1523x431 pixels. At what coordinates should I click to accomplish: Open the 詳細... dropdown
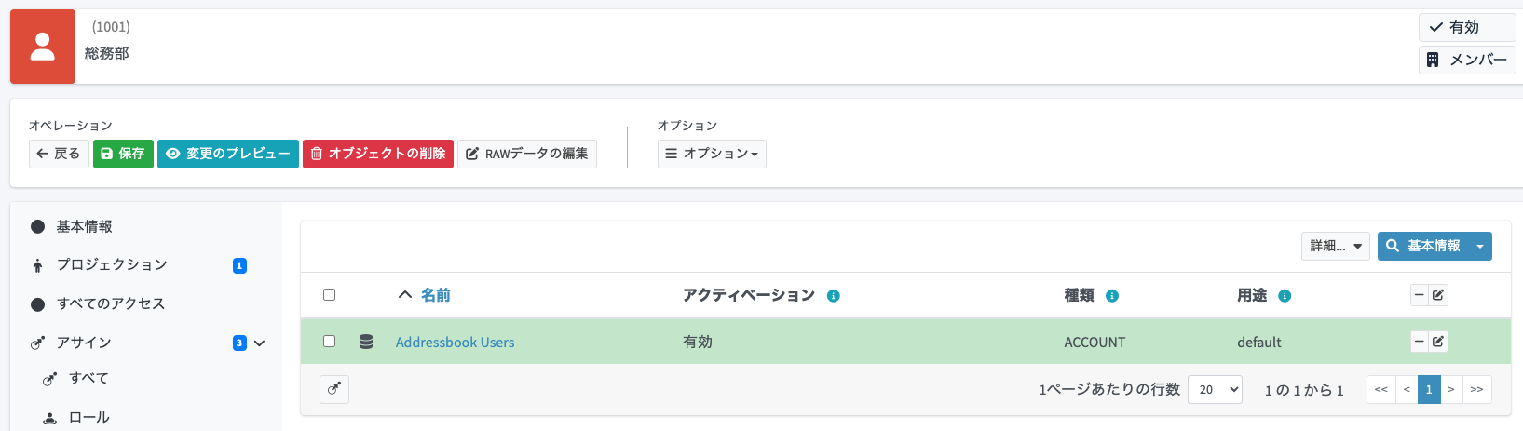(1335, 246)
